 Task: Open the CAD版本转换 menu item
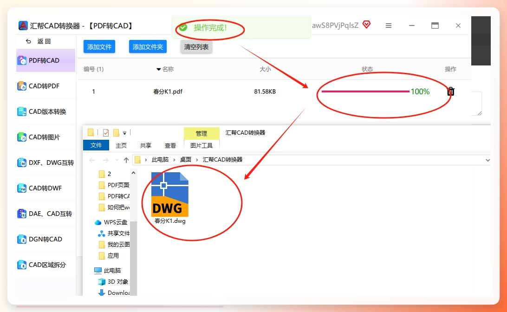pyautogui.click(x=45, y=111)
